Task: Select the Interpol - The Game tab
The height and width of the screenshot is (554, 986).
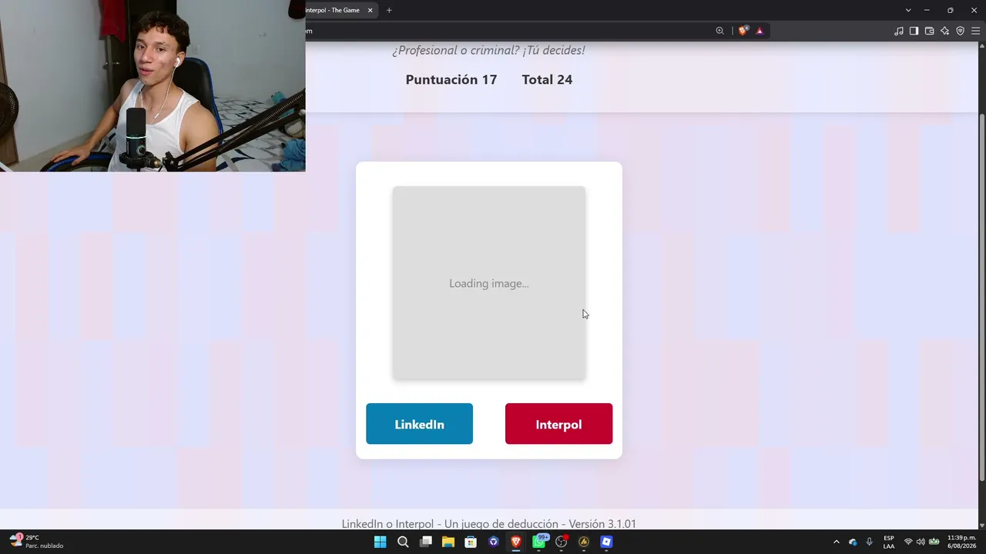Action: click(339, 10)
